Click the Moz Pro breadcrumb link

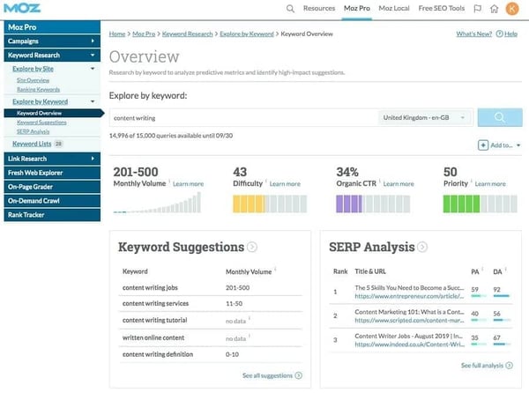click(144, 34)
